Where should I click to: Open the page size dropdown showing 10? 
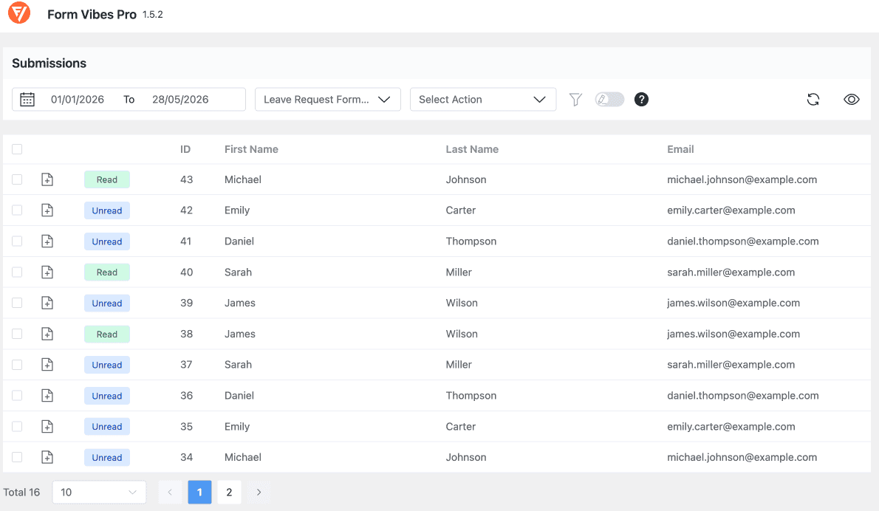99,492
